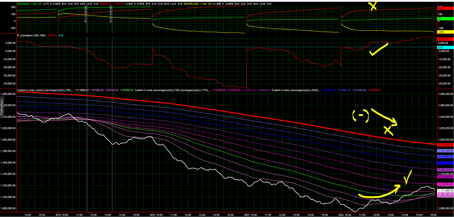Click the yellow (-) annotation
The image size is (454, 217).
pos(361,116)
